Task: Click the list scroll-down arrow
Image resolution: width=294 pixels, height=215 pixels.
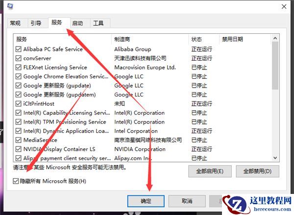Action: (x=275, y=158)
